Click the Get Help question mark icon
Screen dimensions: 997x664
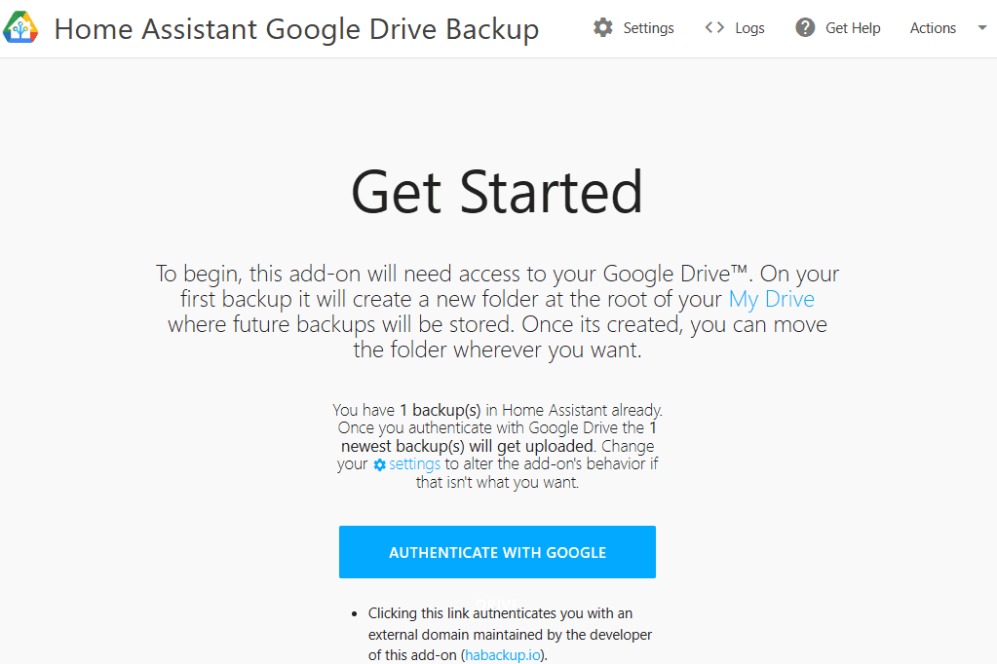click(805, 27)
